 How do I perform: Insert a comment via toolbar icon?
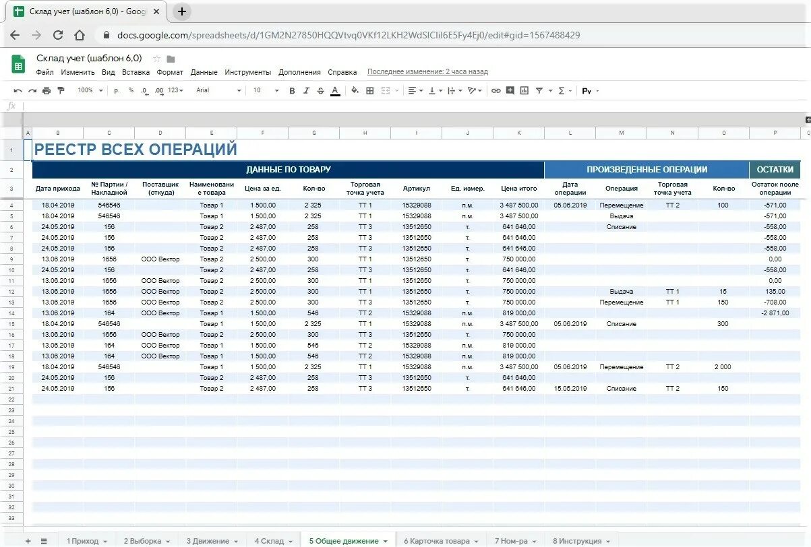510,90
